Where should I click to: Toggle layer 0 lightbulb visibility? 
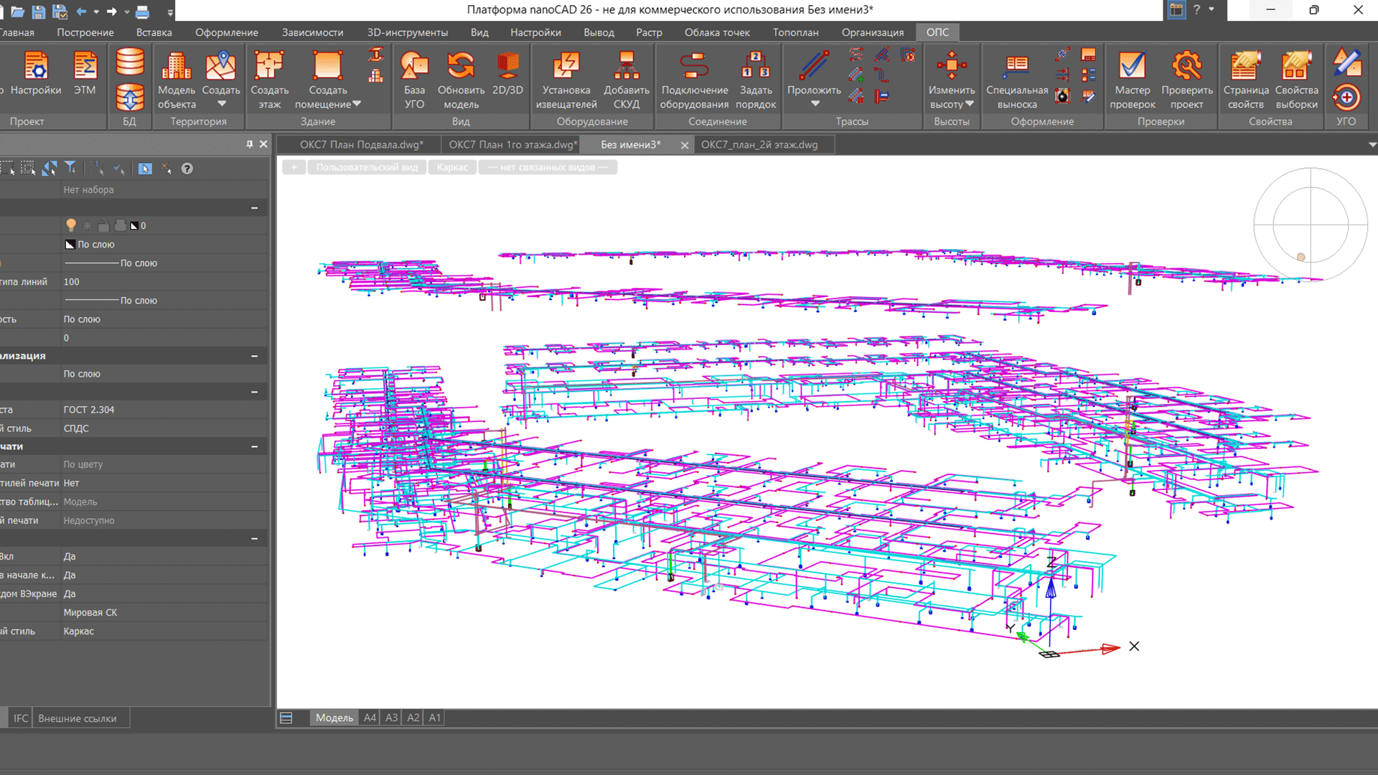point(70,225)
